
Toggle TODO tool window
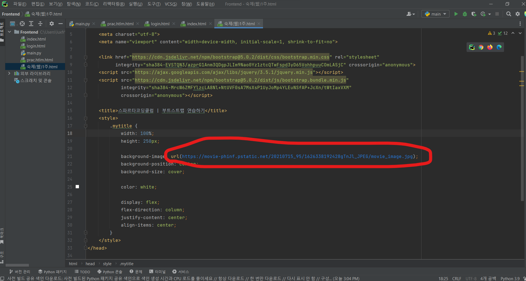[82, 272]
